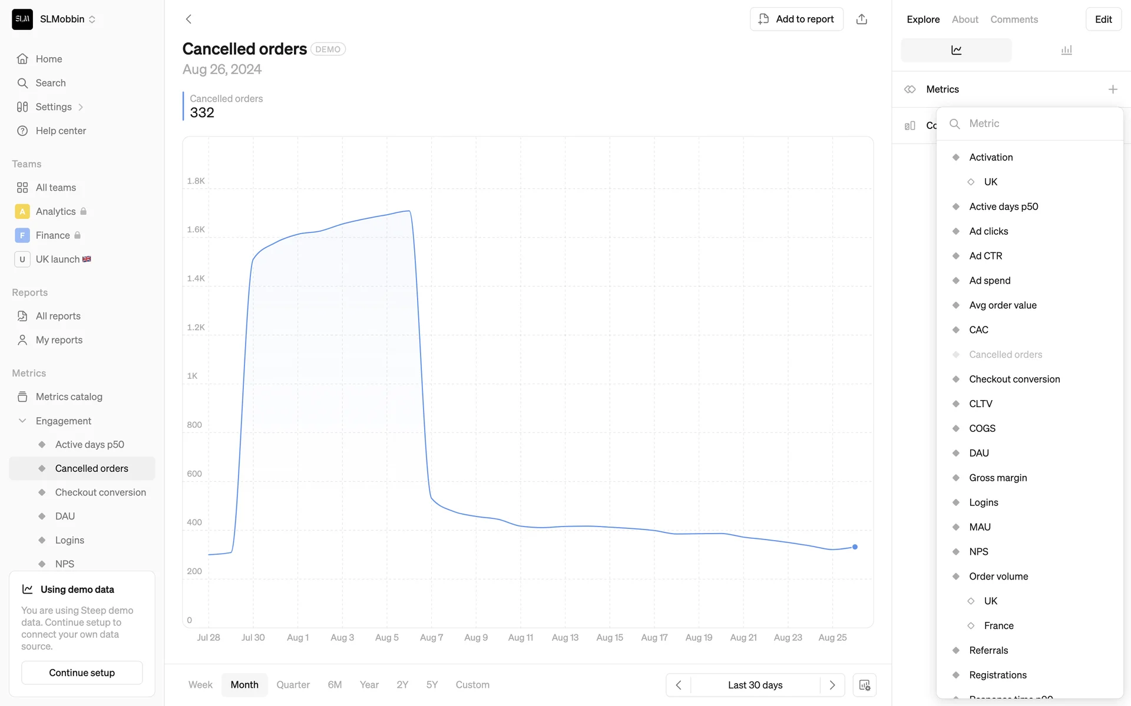Add a metric with the plus icon
This screenshot has height=706, width=1131.
(x=1112, y=89)
